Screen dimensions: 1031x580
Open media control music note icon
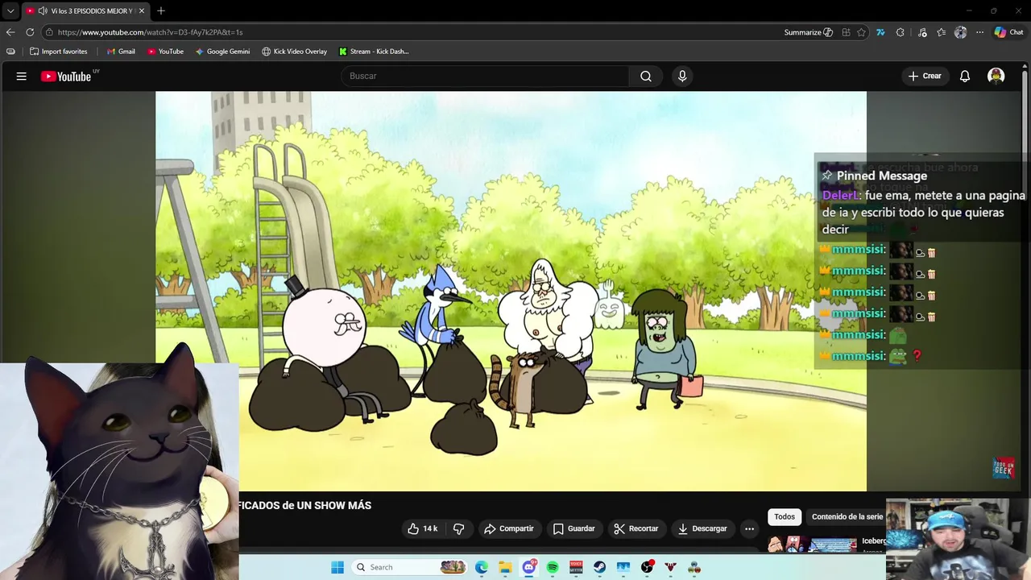(922, 32)
